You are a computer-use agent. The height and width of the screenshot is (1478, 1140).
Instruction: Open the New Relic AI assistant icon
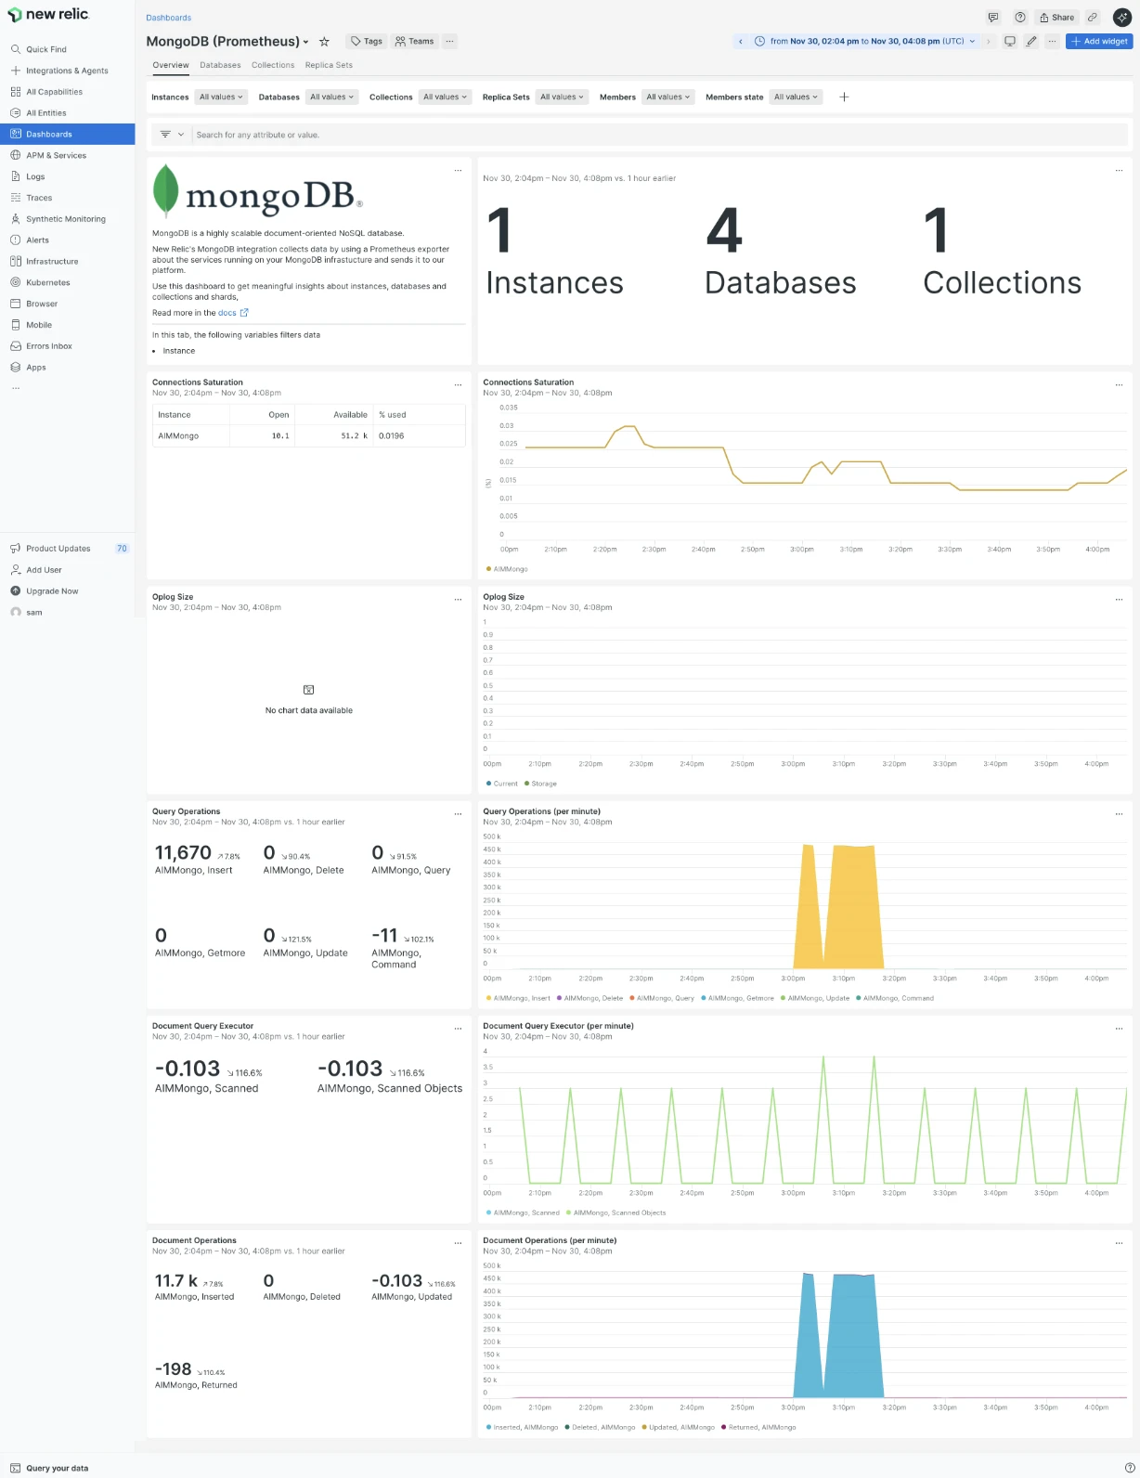[1121, 18]
